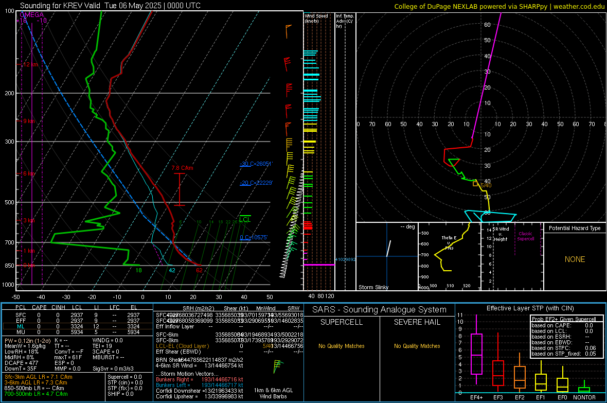Viewport: 607px width, 403px height.
Task: Select the highlighted ML parcel row
Action: (77, 326)
